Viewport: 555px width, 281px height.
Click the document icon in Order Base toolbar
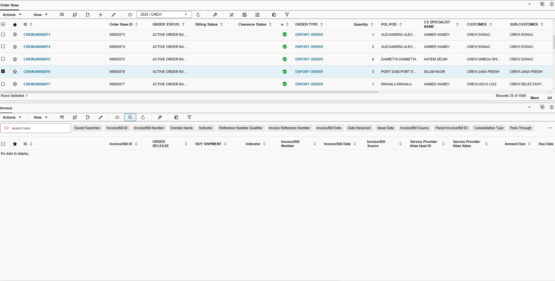(x=88, y=15)
